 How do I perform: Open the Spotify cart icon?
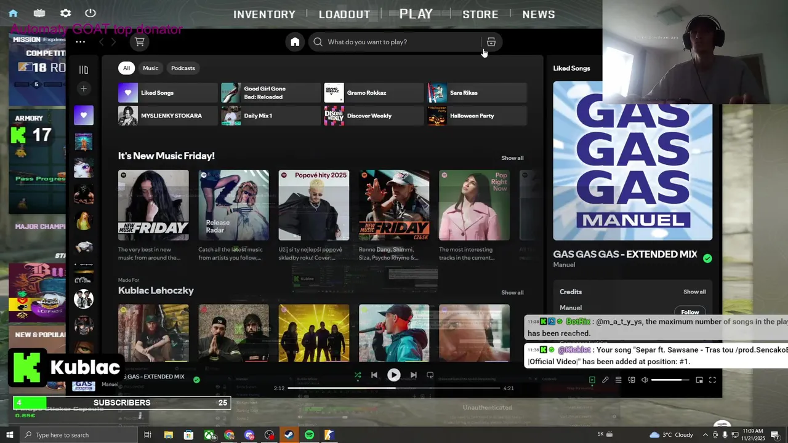click(x=140, y=42)
